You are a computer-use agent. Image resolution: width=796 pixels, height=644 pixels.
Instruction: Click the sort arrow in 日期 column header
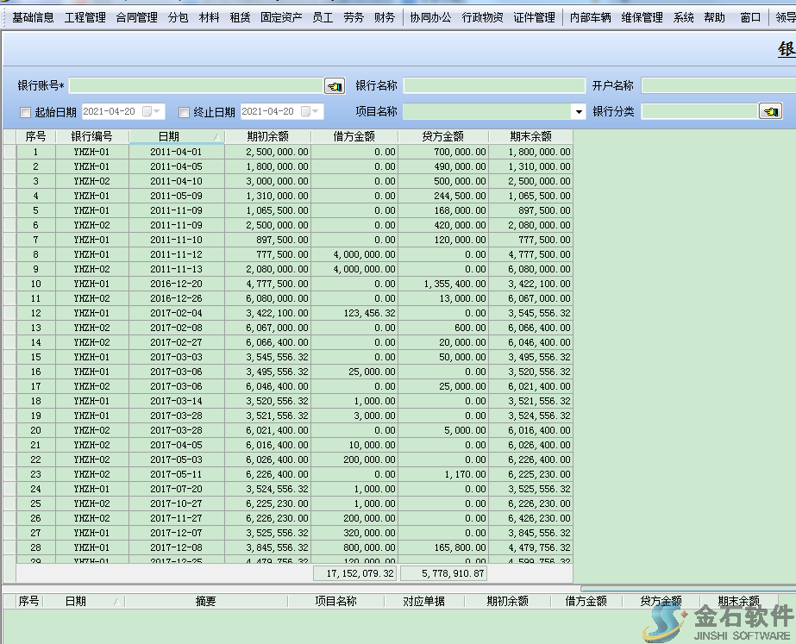pyautogui.click(x=216, y=137)
